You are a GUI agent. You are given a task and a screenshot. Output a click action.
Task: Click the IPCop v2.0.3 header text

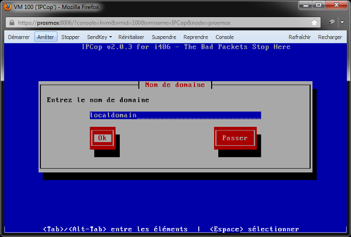(x=186, y=47)
